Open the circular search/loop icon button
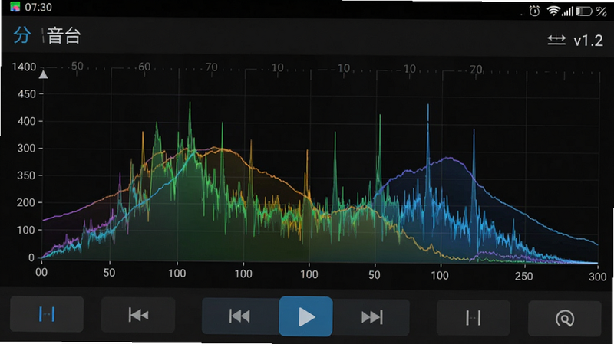This screenshot has width=614, height=344. [565, 319]
